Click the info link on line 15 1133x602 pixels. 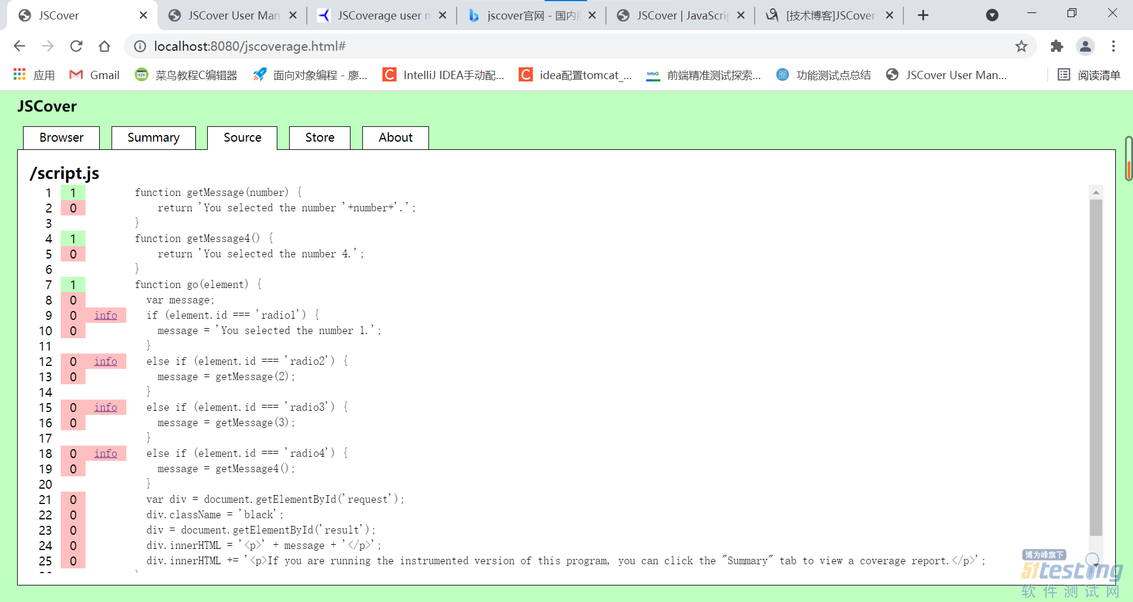106,407
